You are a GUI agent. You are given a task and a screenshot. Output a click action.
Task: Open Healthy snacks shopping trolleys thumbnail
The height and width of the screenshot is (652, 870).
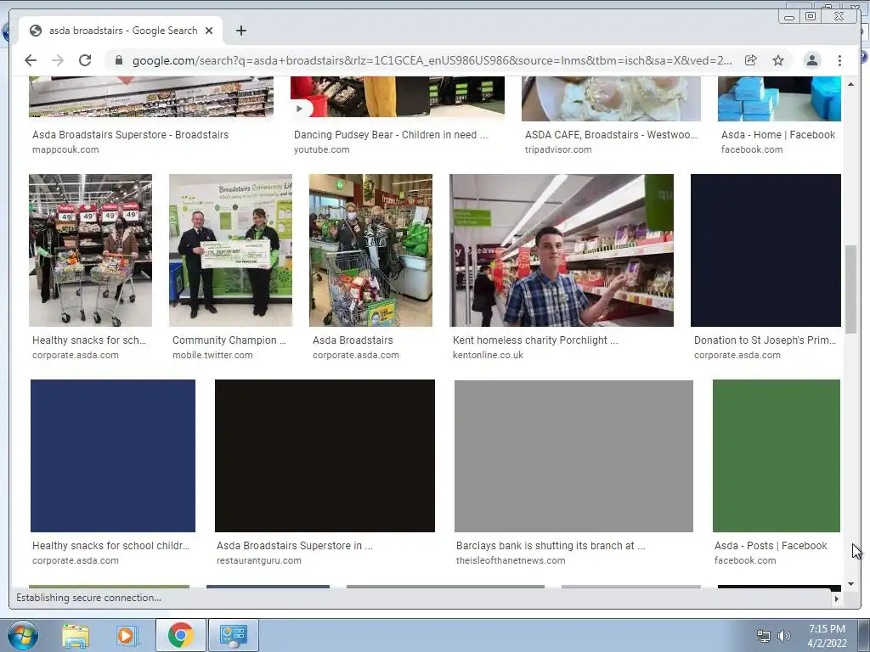[x=90, y=250]
